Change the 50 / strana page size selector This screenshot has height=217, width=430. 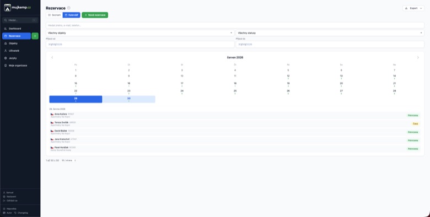68,160
